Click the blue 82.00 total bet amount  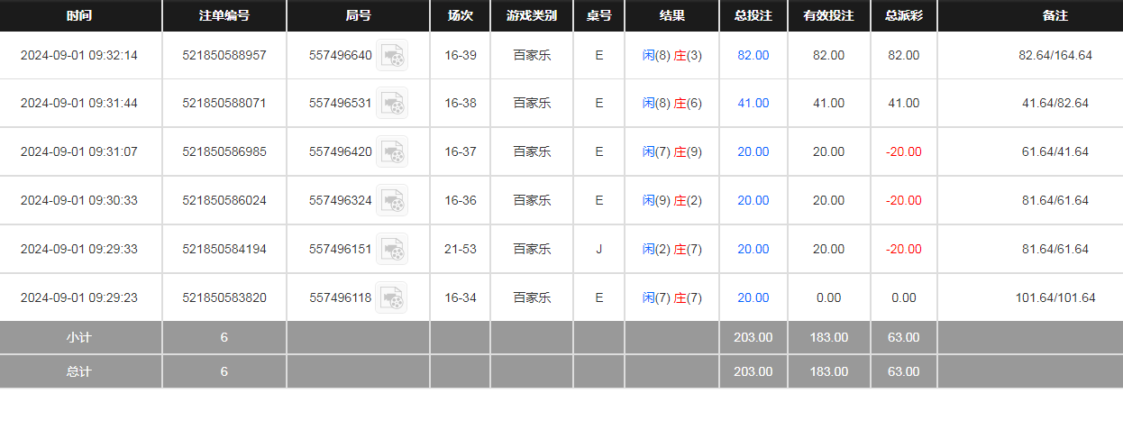[753, 55]
